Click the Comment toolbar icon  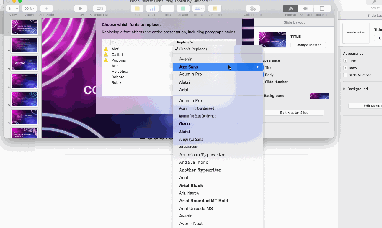[x=215, y=9]
